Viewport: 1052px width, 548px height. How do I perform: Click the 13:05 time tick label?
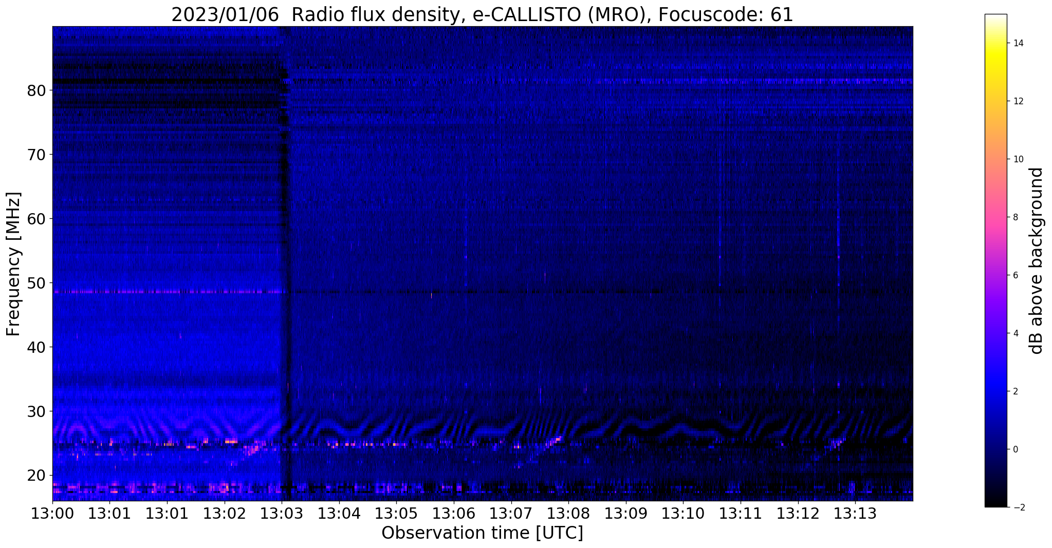396,513
